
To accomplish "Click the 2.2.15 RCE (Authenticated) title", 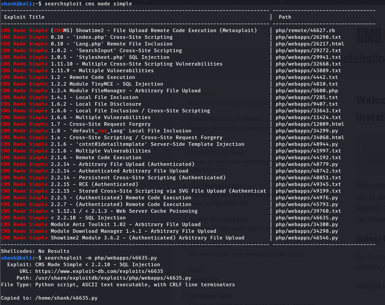I will click(x=70, y=184).
